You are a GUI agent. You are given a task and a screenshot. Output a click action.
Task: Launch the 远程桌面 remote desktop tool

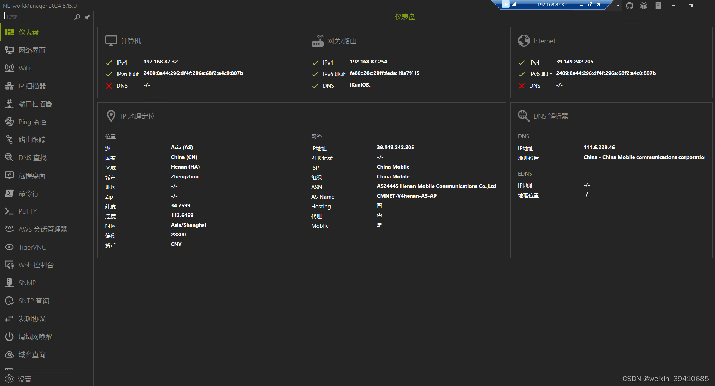(x=31, y=175)
